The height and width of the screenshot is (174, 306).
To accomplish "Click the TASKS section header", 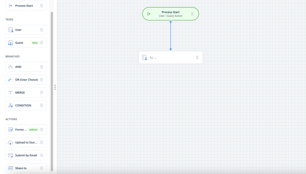I will pyautogui.click(x=9, y=19).
